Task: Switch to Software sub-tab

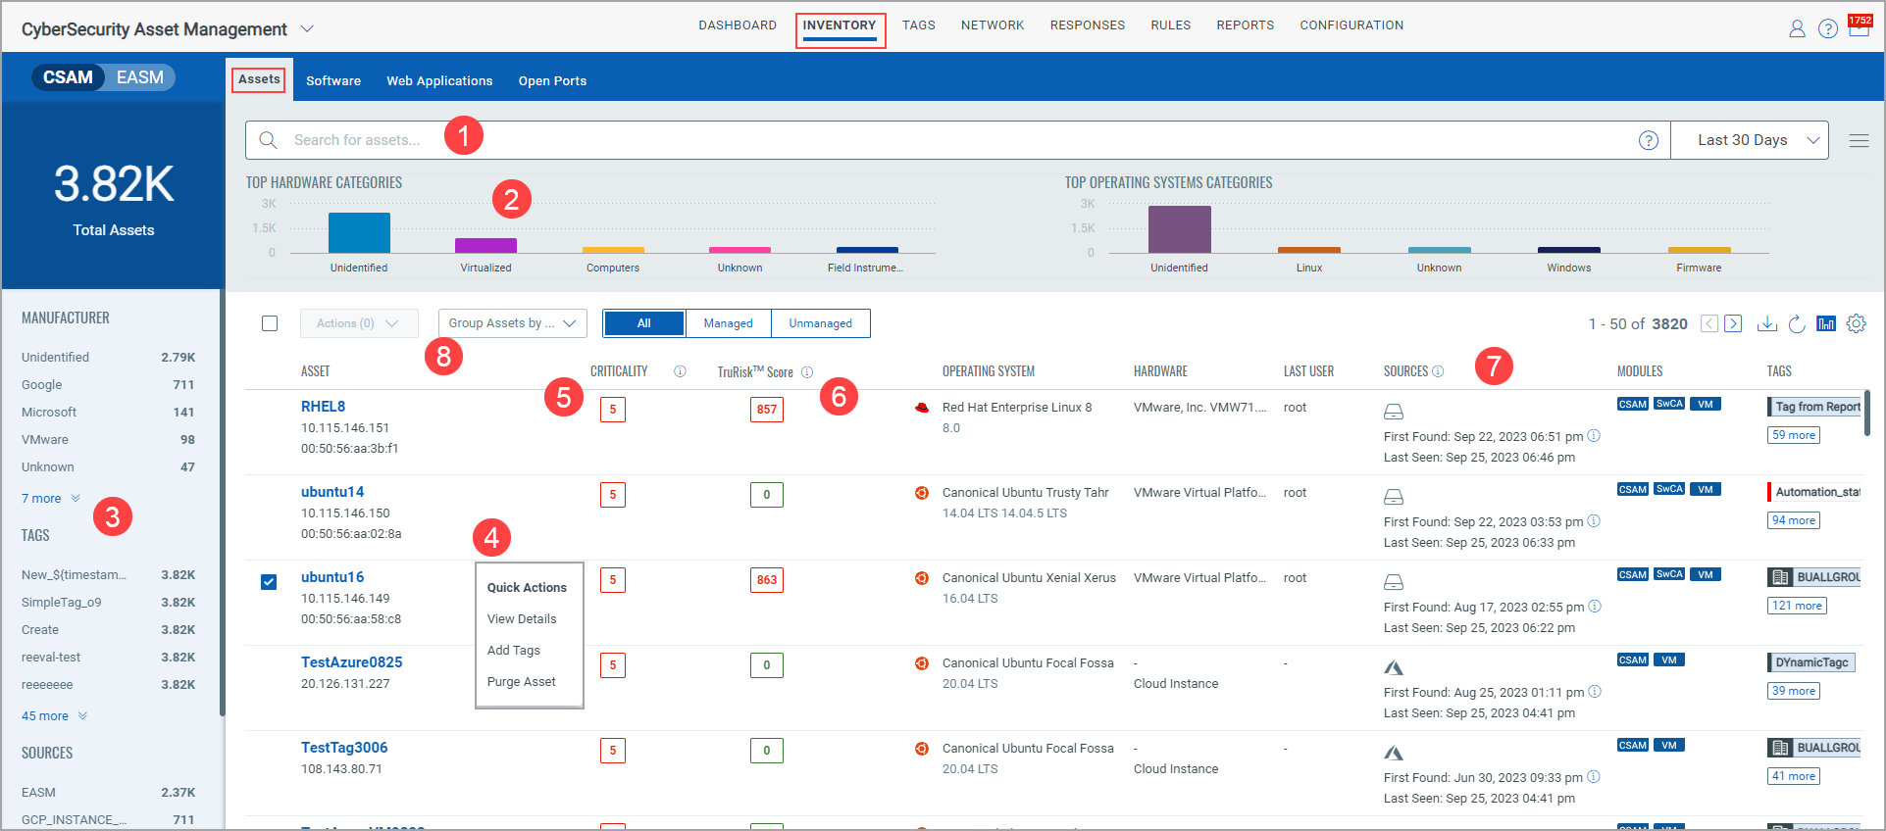Action: click(333, 80)
